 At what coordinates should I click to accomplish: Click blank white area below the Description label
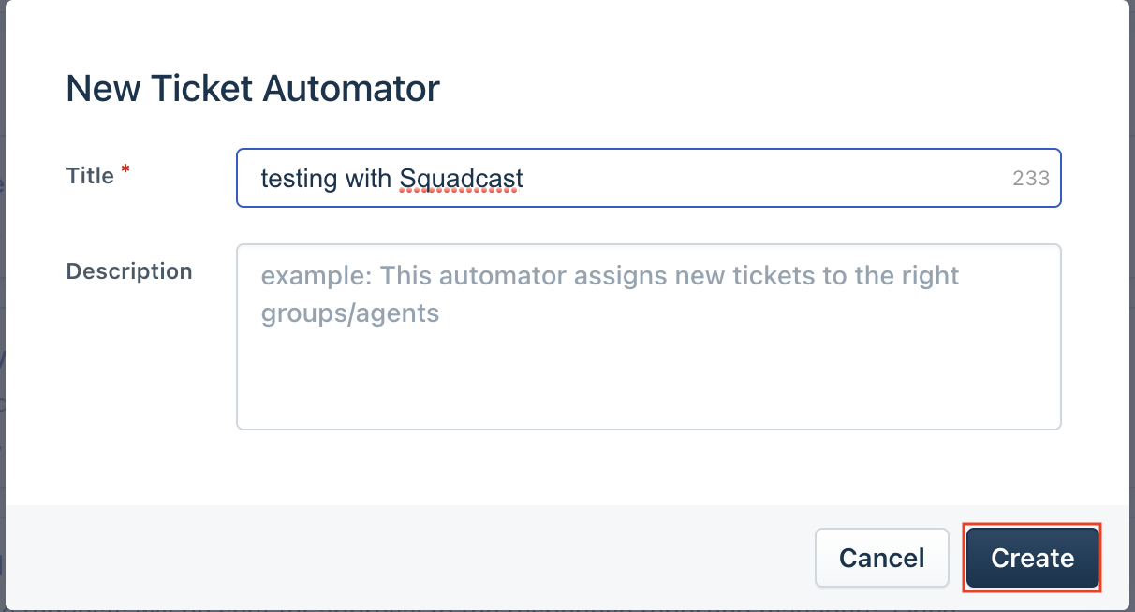coord(129,374)
